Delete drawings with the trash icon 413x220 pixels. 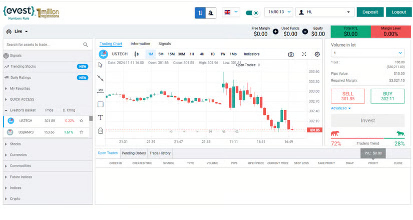[x=100, y=131]
